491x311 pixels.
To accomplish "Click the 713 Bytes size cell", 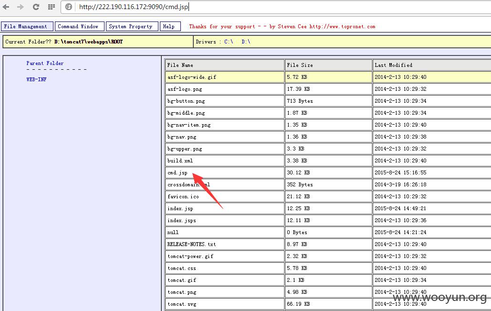I will click(328, 101).
